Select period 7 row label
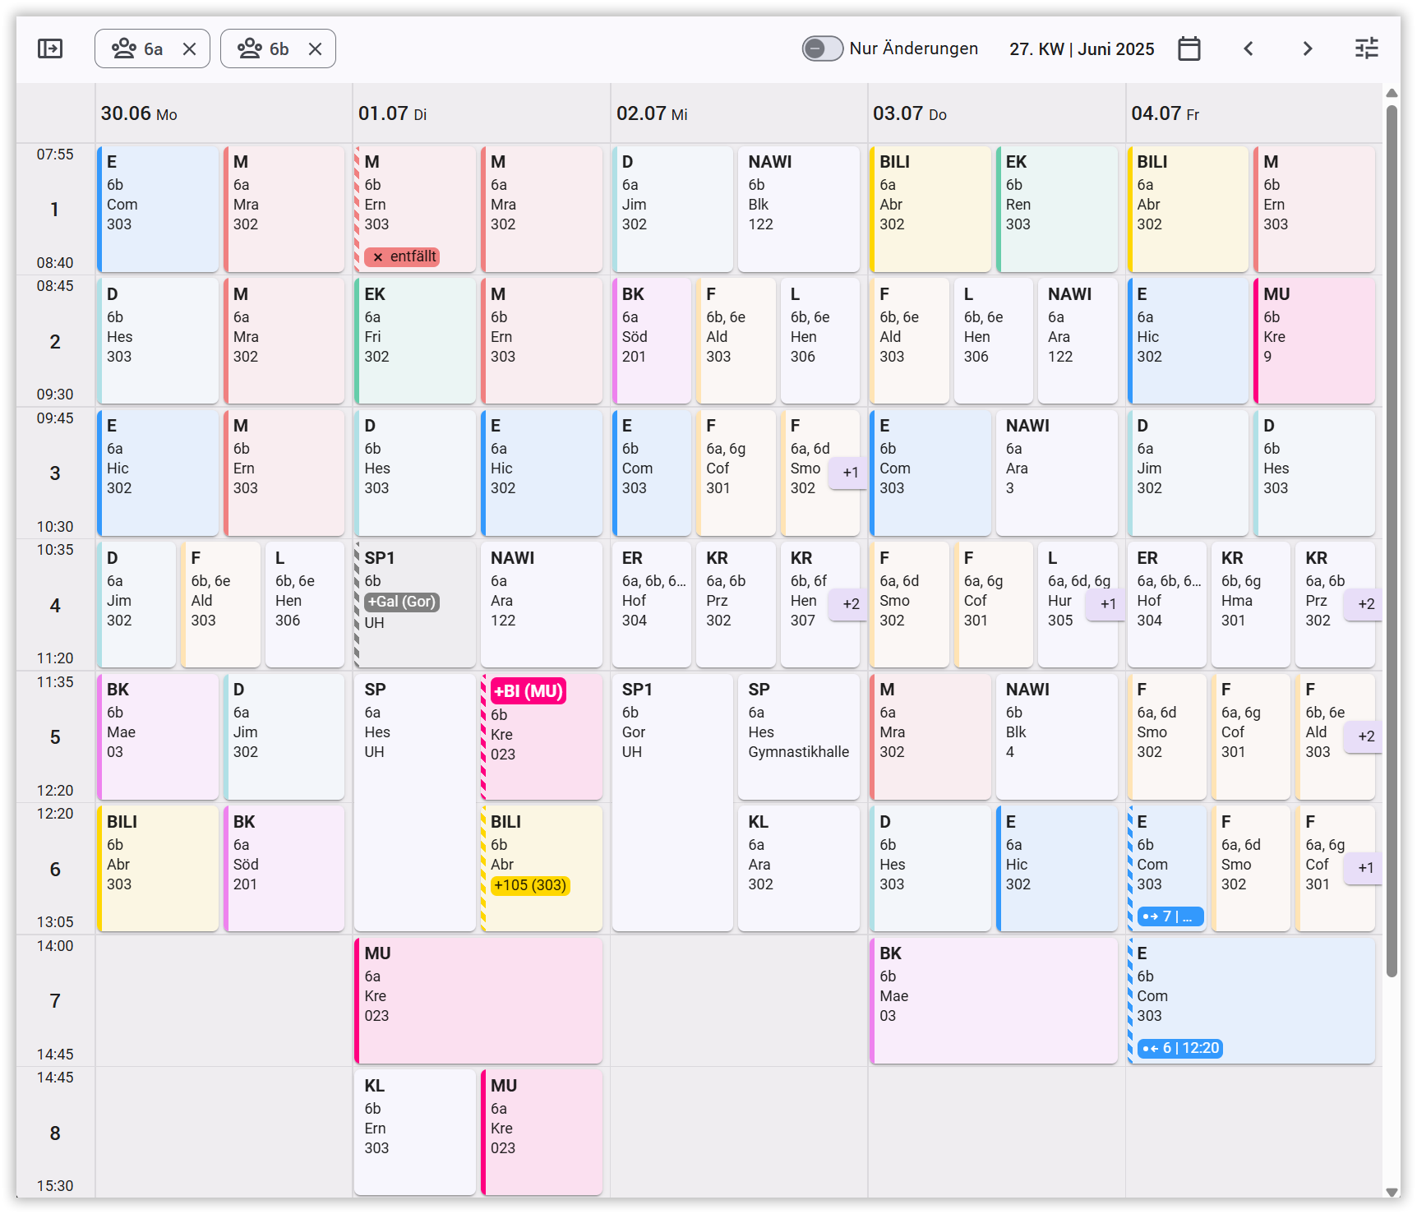 pos(55,1000)
